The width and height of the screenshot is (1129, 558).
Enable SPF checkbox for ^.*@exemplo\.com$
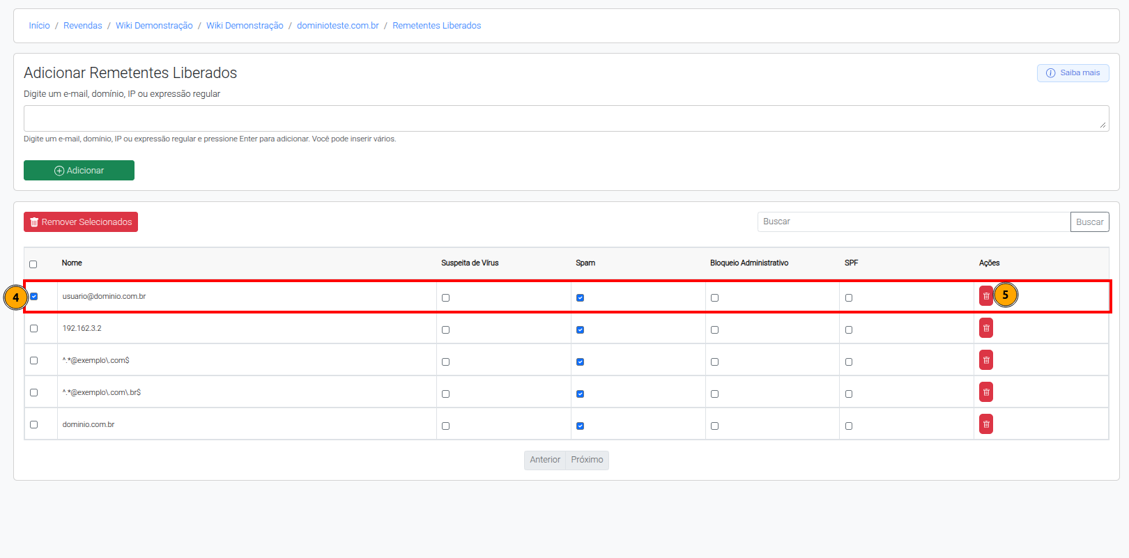pos(849,362)
